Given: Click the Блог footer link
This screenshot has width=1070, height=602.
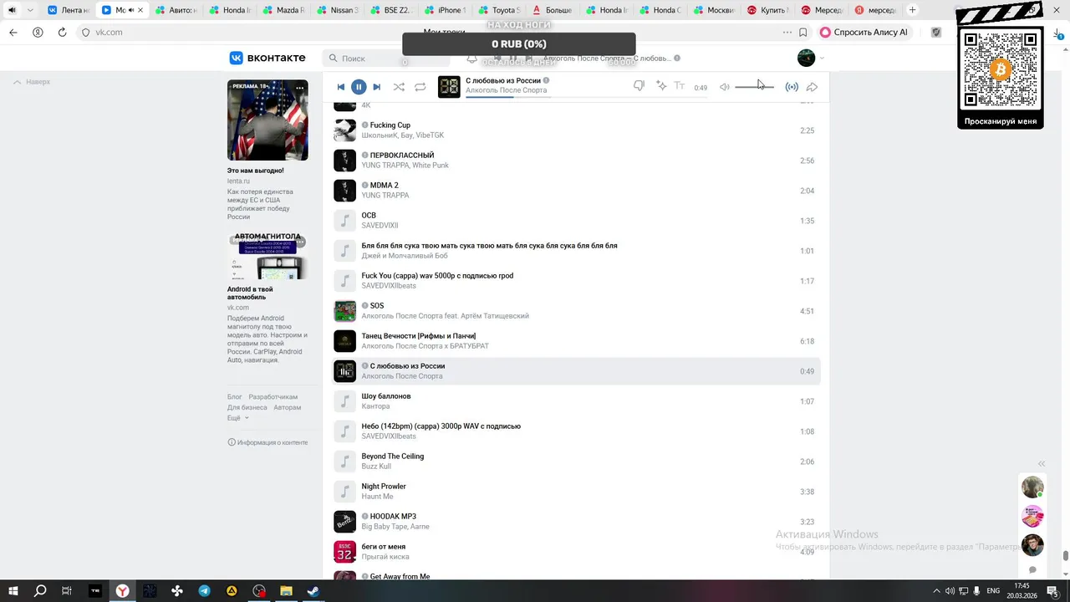Looking at the screenshot, I should pyautogui.click(x=235, y=397).
